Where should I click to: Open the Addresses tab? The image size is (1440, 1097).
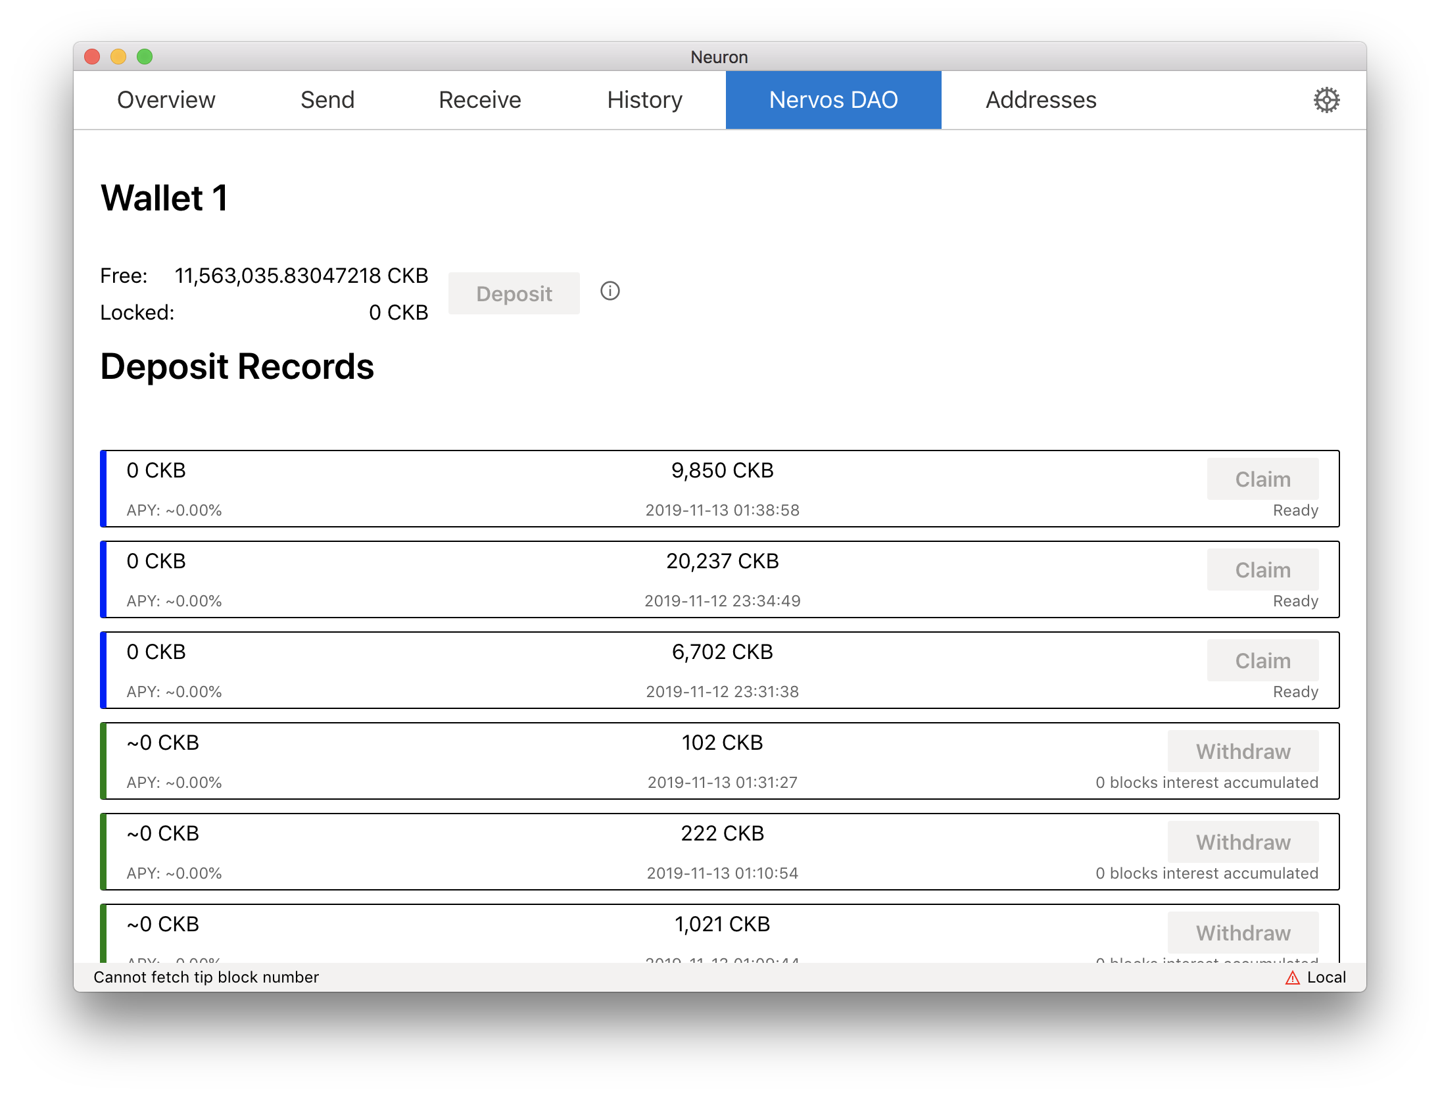(x=1041, y=100)
